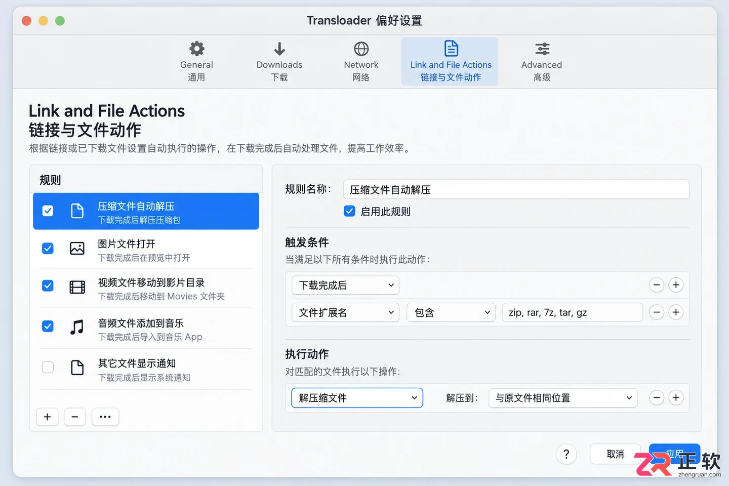Click the 下载完成后解压压缩包 subtitle text

pyautogui.click(x=139, y=220)
